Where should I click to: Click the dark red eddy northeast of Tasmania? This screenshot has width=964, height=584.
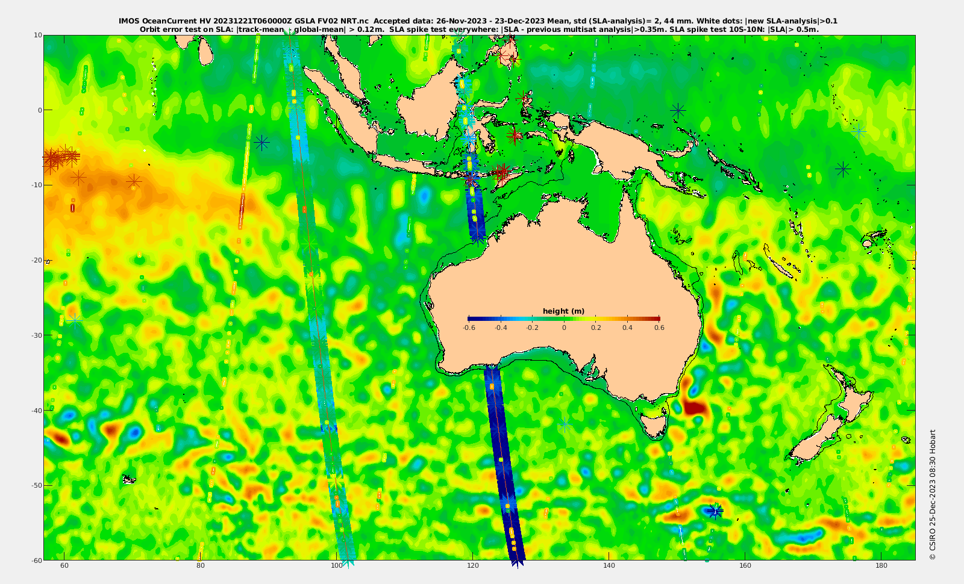click(x=695, y=408)
